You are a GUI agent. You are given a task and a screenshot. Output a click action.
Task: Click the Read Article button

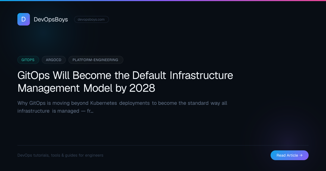(x=290, y=155)
